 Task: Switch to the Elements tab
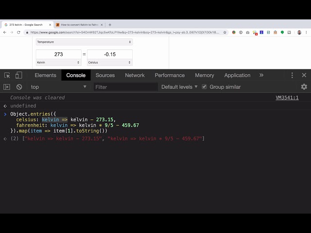click(x=45, y=75)
